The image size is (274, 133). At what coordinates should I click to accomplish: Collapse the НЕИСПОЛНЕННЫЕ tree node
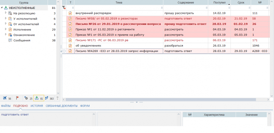(x=2, y=8)
